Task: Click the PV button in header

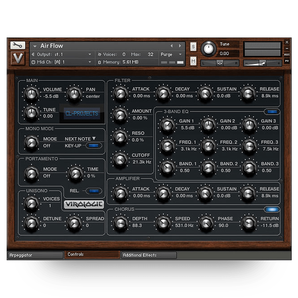Action: pyautogui.click(x=287, y=61)
